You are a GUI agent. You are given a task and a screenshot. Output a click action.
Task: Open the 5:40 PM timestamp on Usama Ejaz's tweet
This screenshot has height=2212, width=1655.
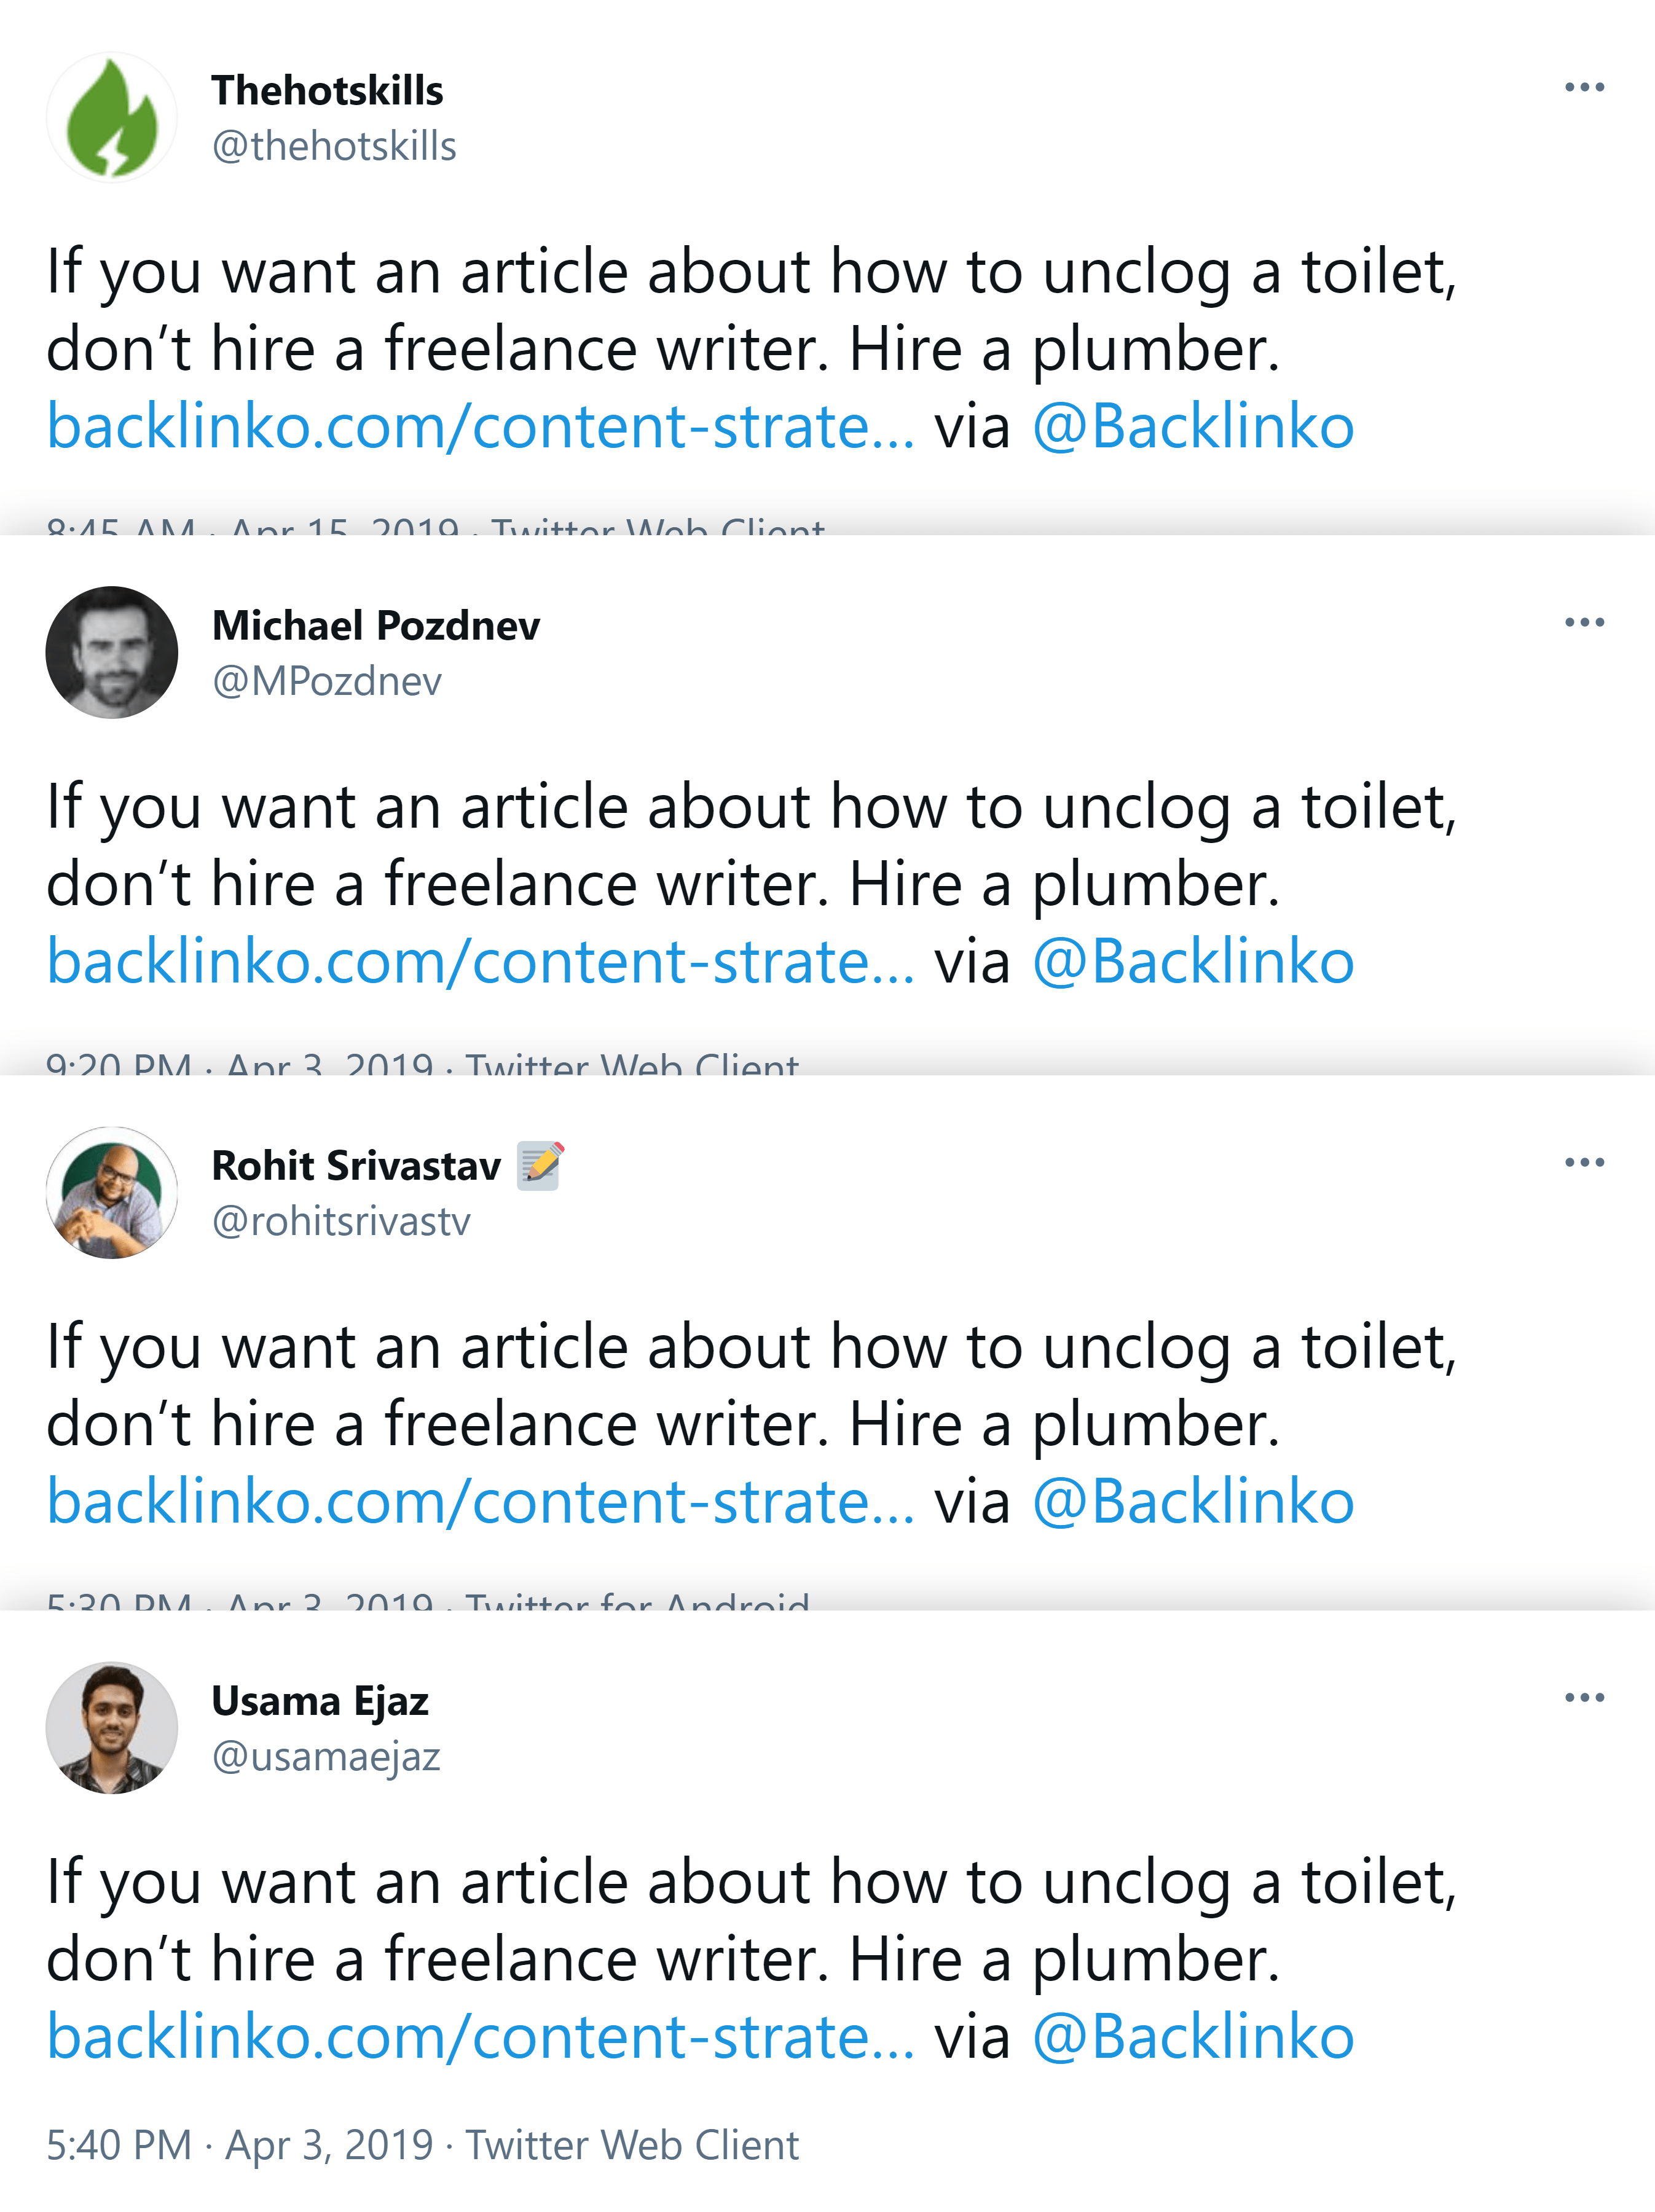[120, 2145]
